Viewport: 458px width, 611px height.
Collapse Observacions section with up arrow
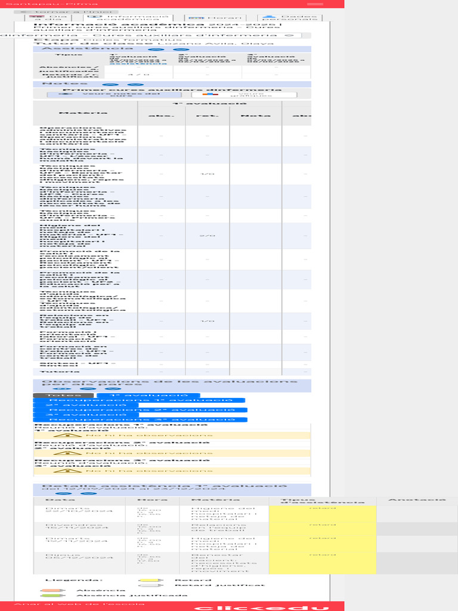point(88,389)
